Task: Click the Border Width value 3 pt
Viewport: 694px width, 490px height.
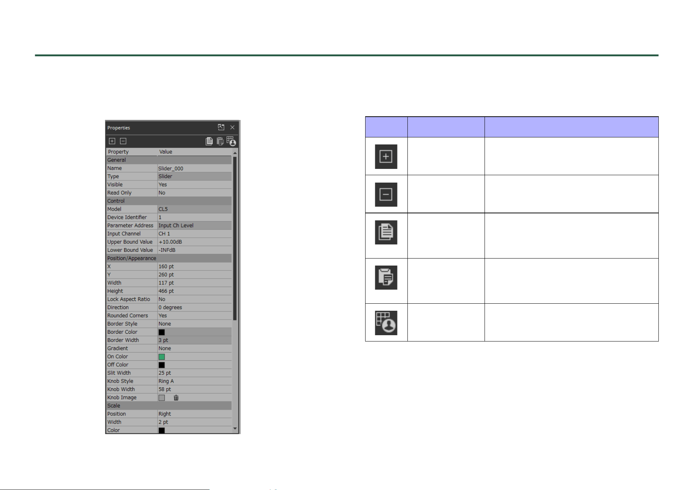Action: click(195, 340)
